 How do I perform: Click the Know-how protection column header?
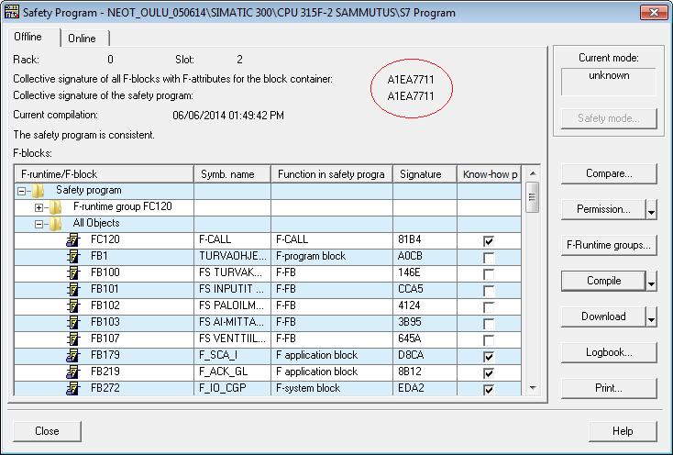click(490, 174)
